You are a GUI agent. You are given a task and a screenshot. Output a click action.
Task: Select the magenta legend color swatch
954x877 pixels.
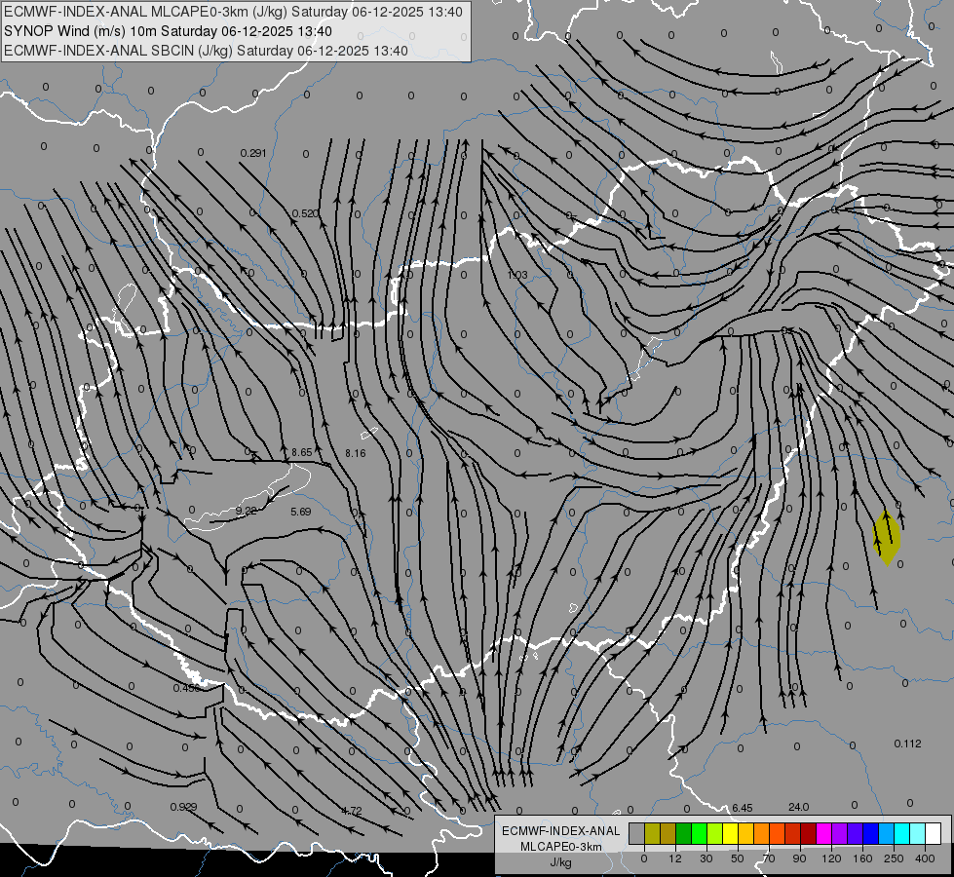point(823,834)
